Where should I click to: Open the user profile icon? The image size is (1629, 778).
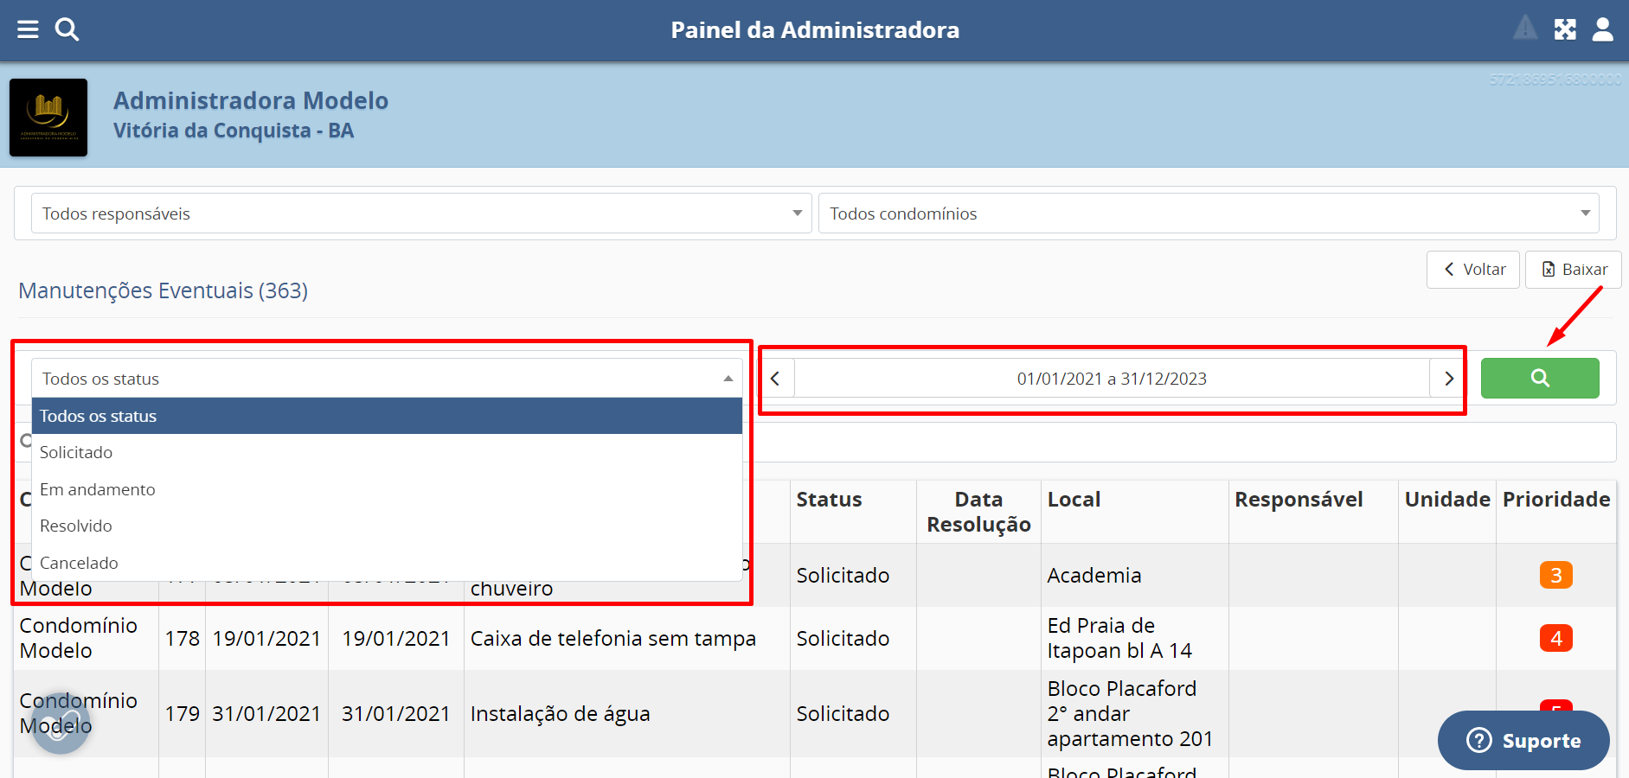click(x=1603, y=30)
